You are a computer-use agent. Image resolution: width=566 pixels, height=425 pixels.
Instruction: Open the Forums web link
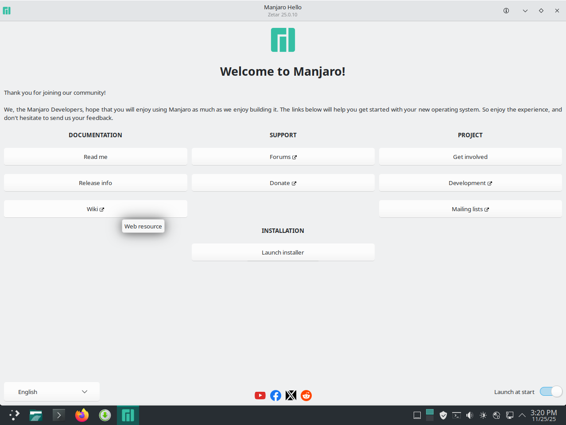click(283, 157)
